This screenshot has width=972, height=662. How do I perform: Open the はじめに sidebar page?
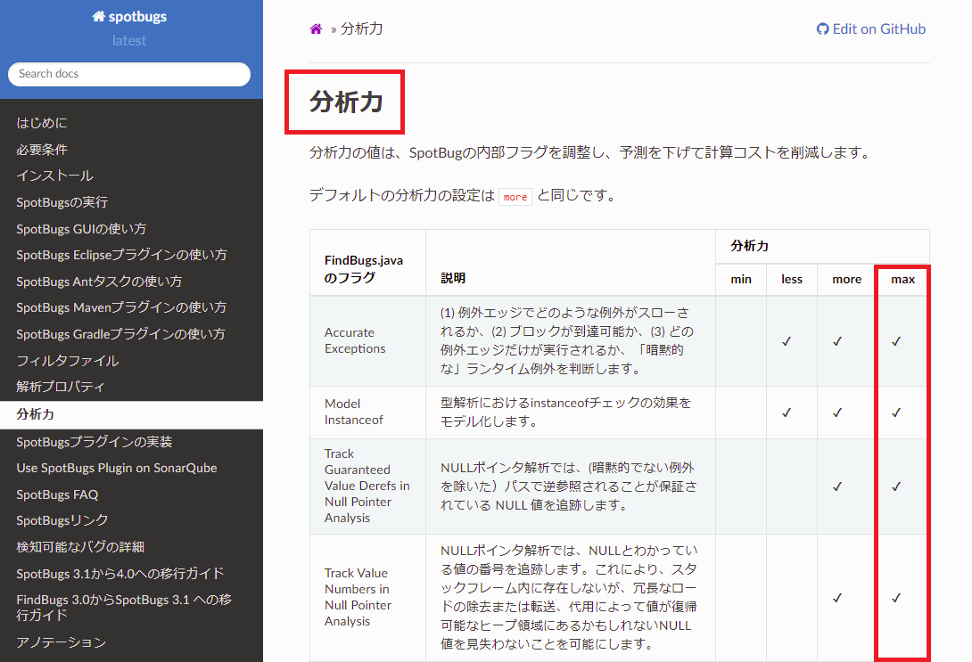[42, 123]
